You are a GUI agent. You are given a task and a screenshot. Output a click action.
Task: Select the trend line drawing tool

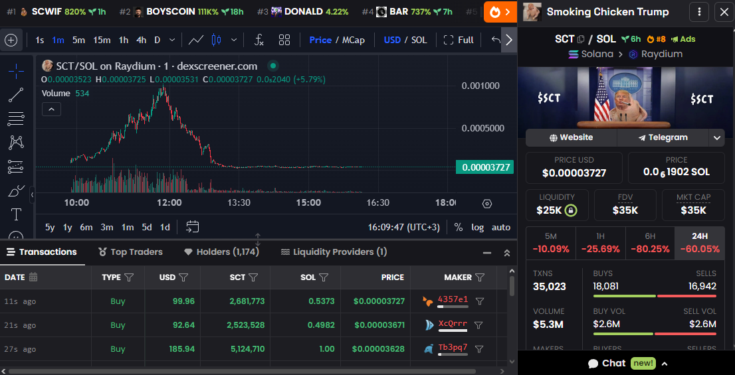[16, 95]
